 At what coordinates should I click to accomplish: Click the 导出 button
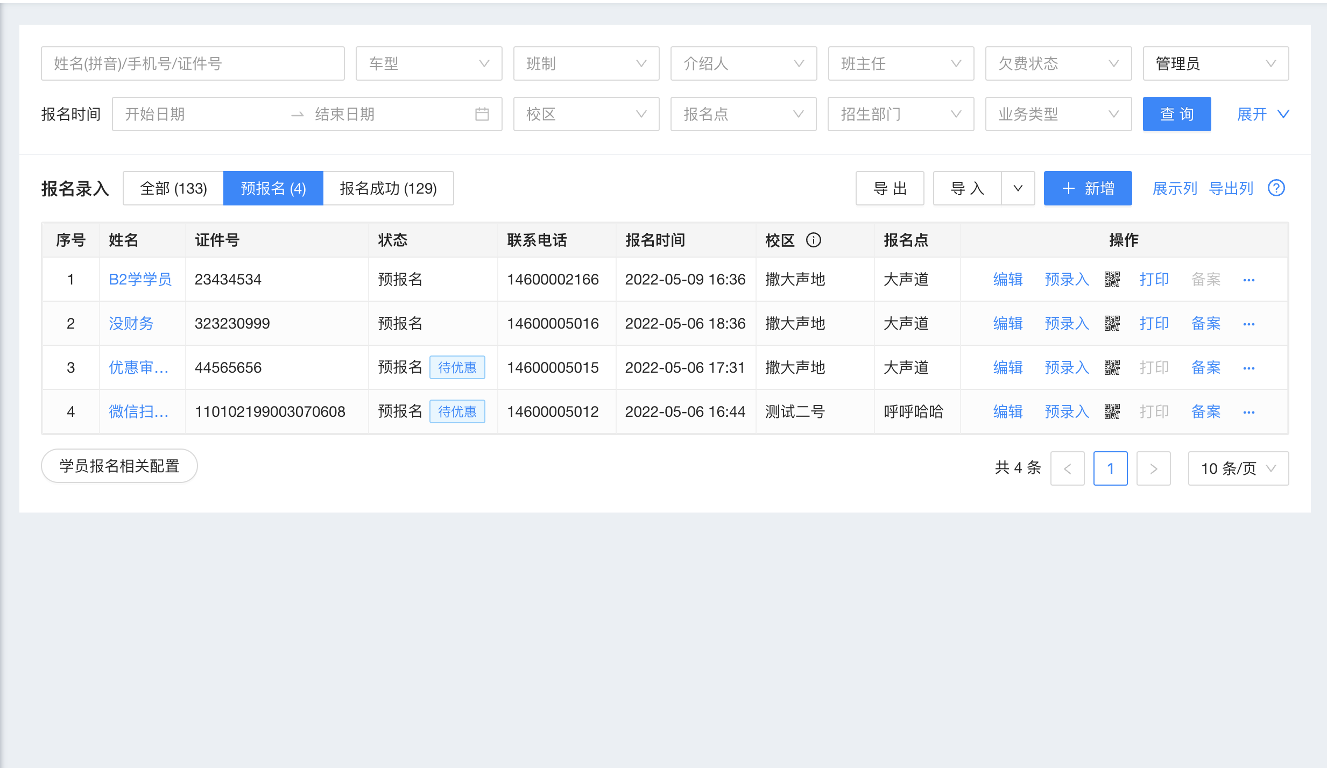pos(890,188)
